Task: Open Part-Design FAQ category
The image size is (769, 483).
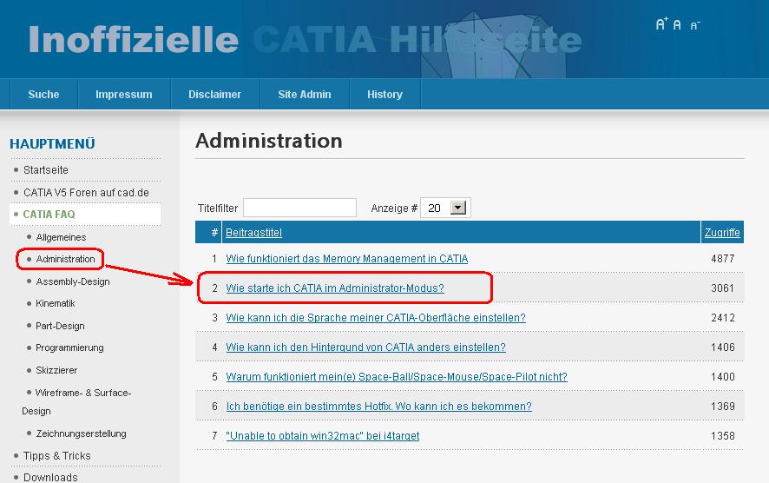Action: [60, 326]
